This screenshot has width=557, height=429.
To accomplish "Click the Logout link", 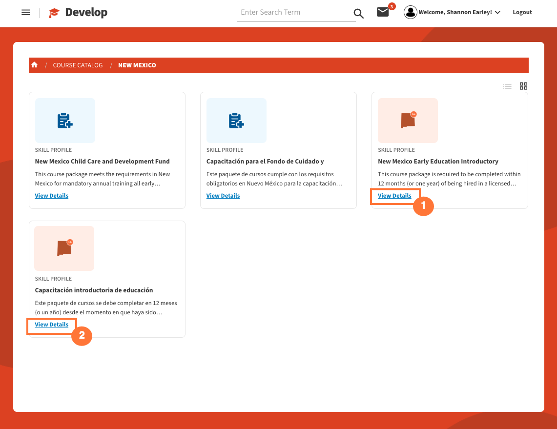I will tap(522, 13).
